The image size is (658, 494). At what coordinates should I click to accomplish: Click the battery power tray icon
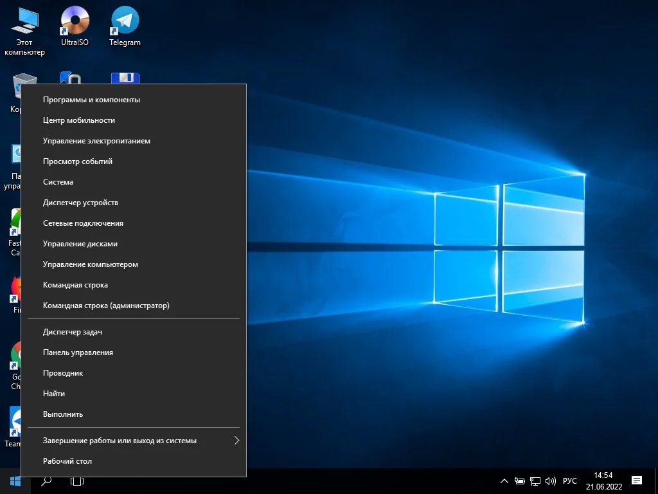click(x=520, y=481)
